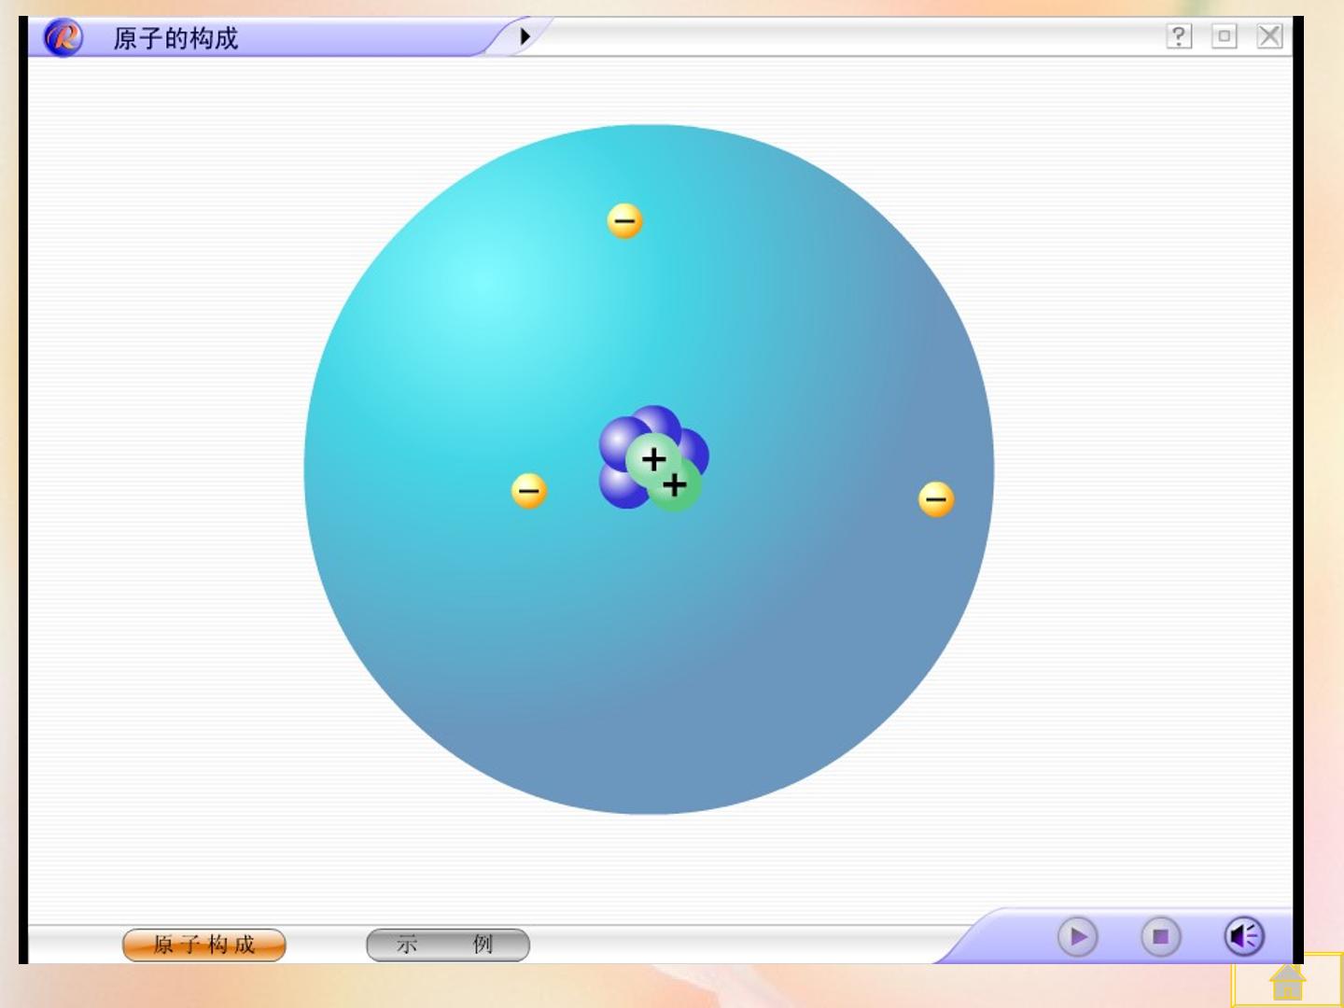
Task: Click the home icon at bottom right corner
Action: click(1288, 982)
